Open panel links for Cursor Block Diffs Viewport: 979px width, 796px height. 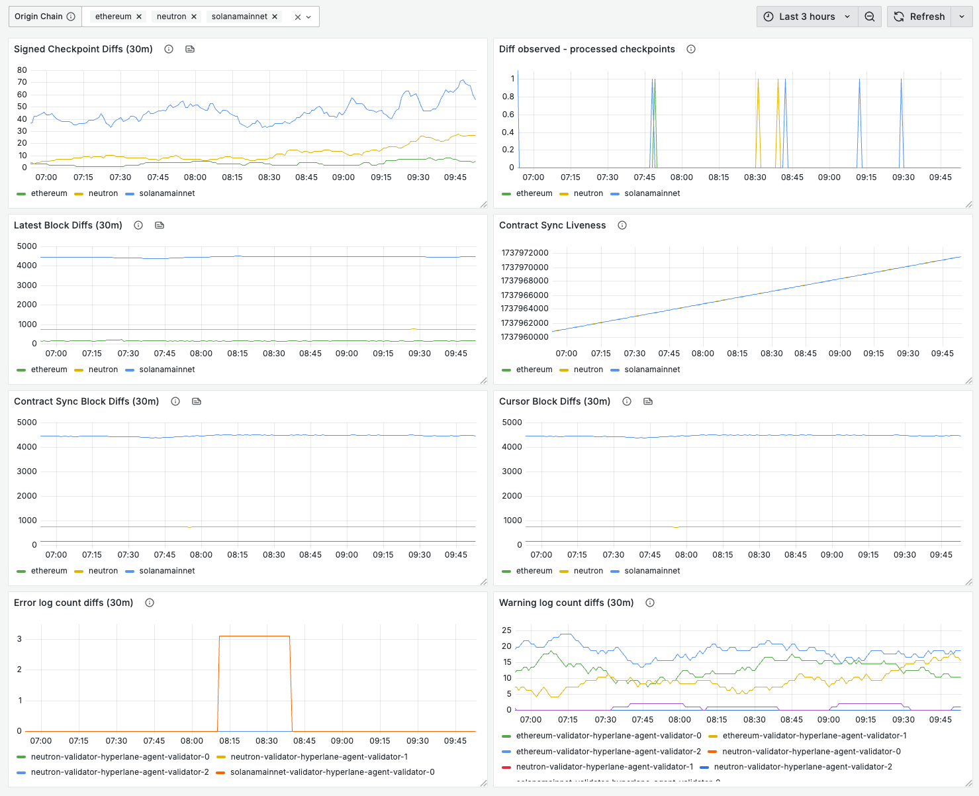tap(648, 401)
